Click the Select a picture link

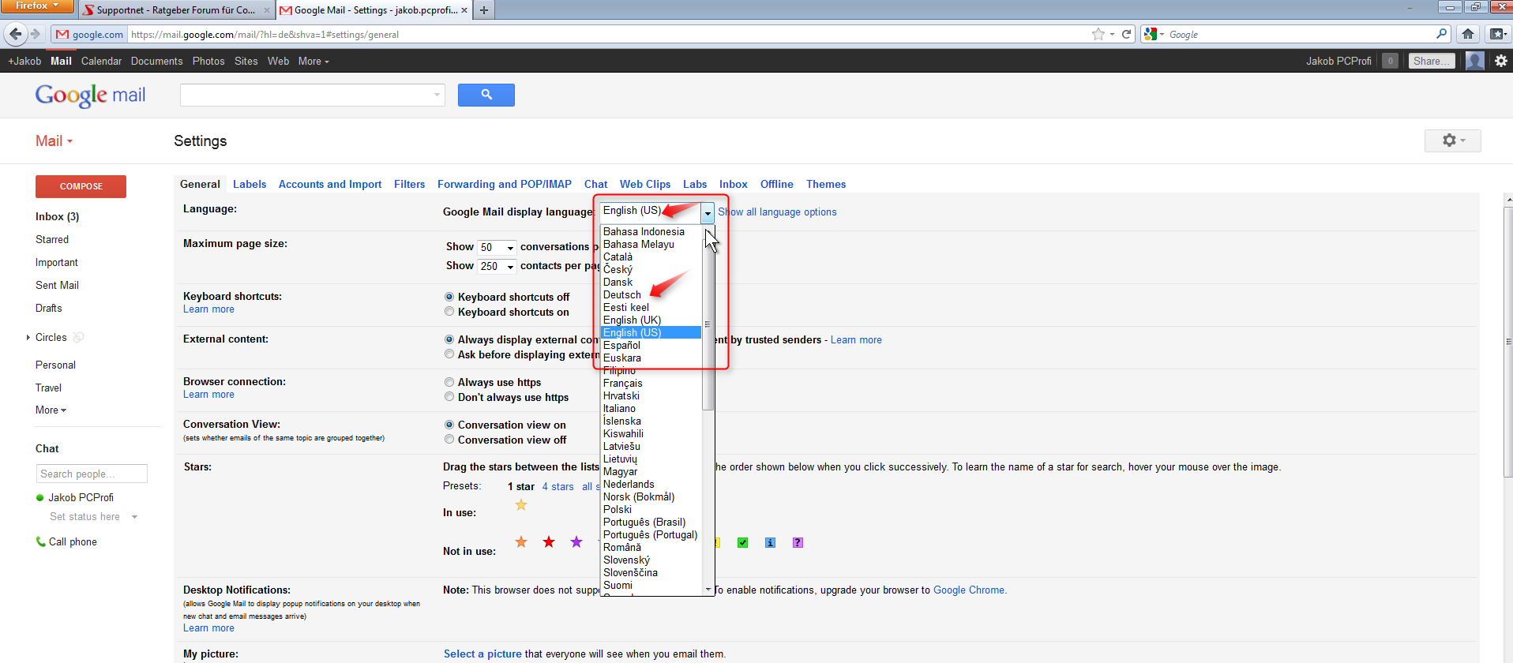tap(482, 654)
